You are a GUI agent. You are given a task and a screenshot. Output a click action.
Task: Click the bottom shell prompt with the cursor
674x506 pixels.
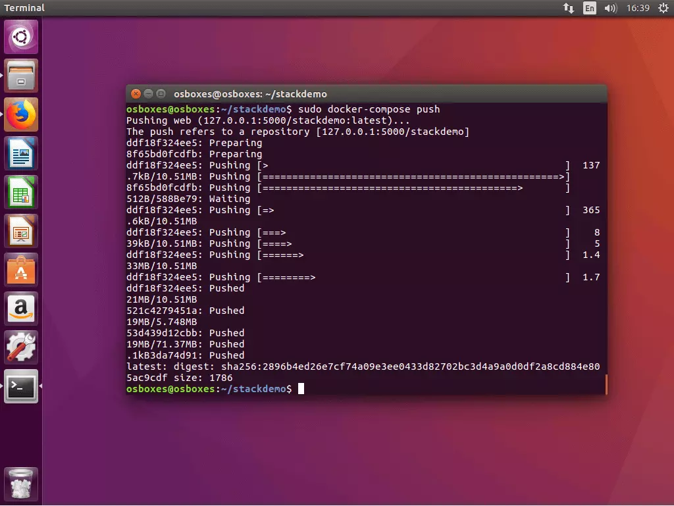[x=215, y=389]
